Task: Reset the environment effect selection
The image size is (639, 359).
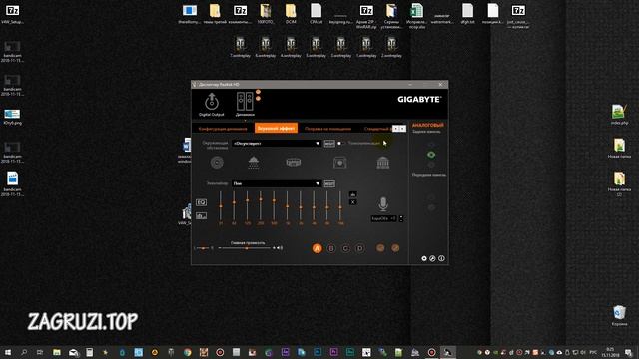Action: (329, 144)
